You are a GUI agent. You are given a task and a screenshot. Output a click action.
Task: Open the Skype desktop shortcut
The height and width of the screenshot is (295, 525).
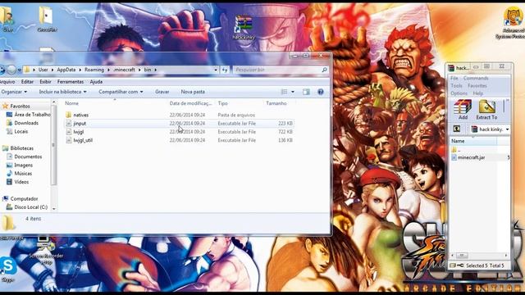point(8,270)
